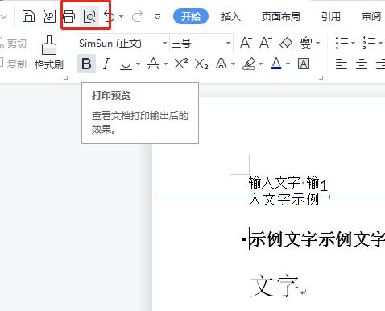Toggle Strikethrough formatting
The width and height of the screenshot is (385, 311).
click(x=153, y=64)
